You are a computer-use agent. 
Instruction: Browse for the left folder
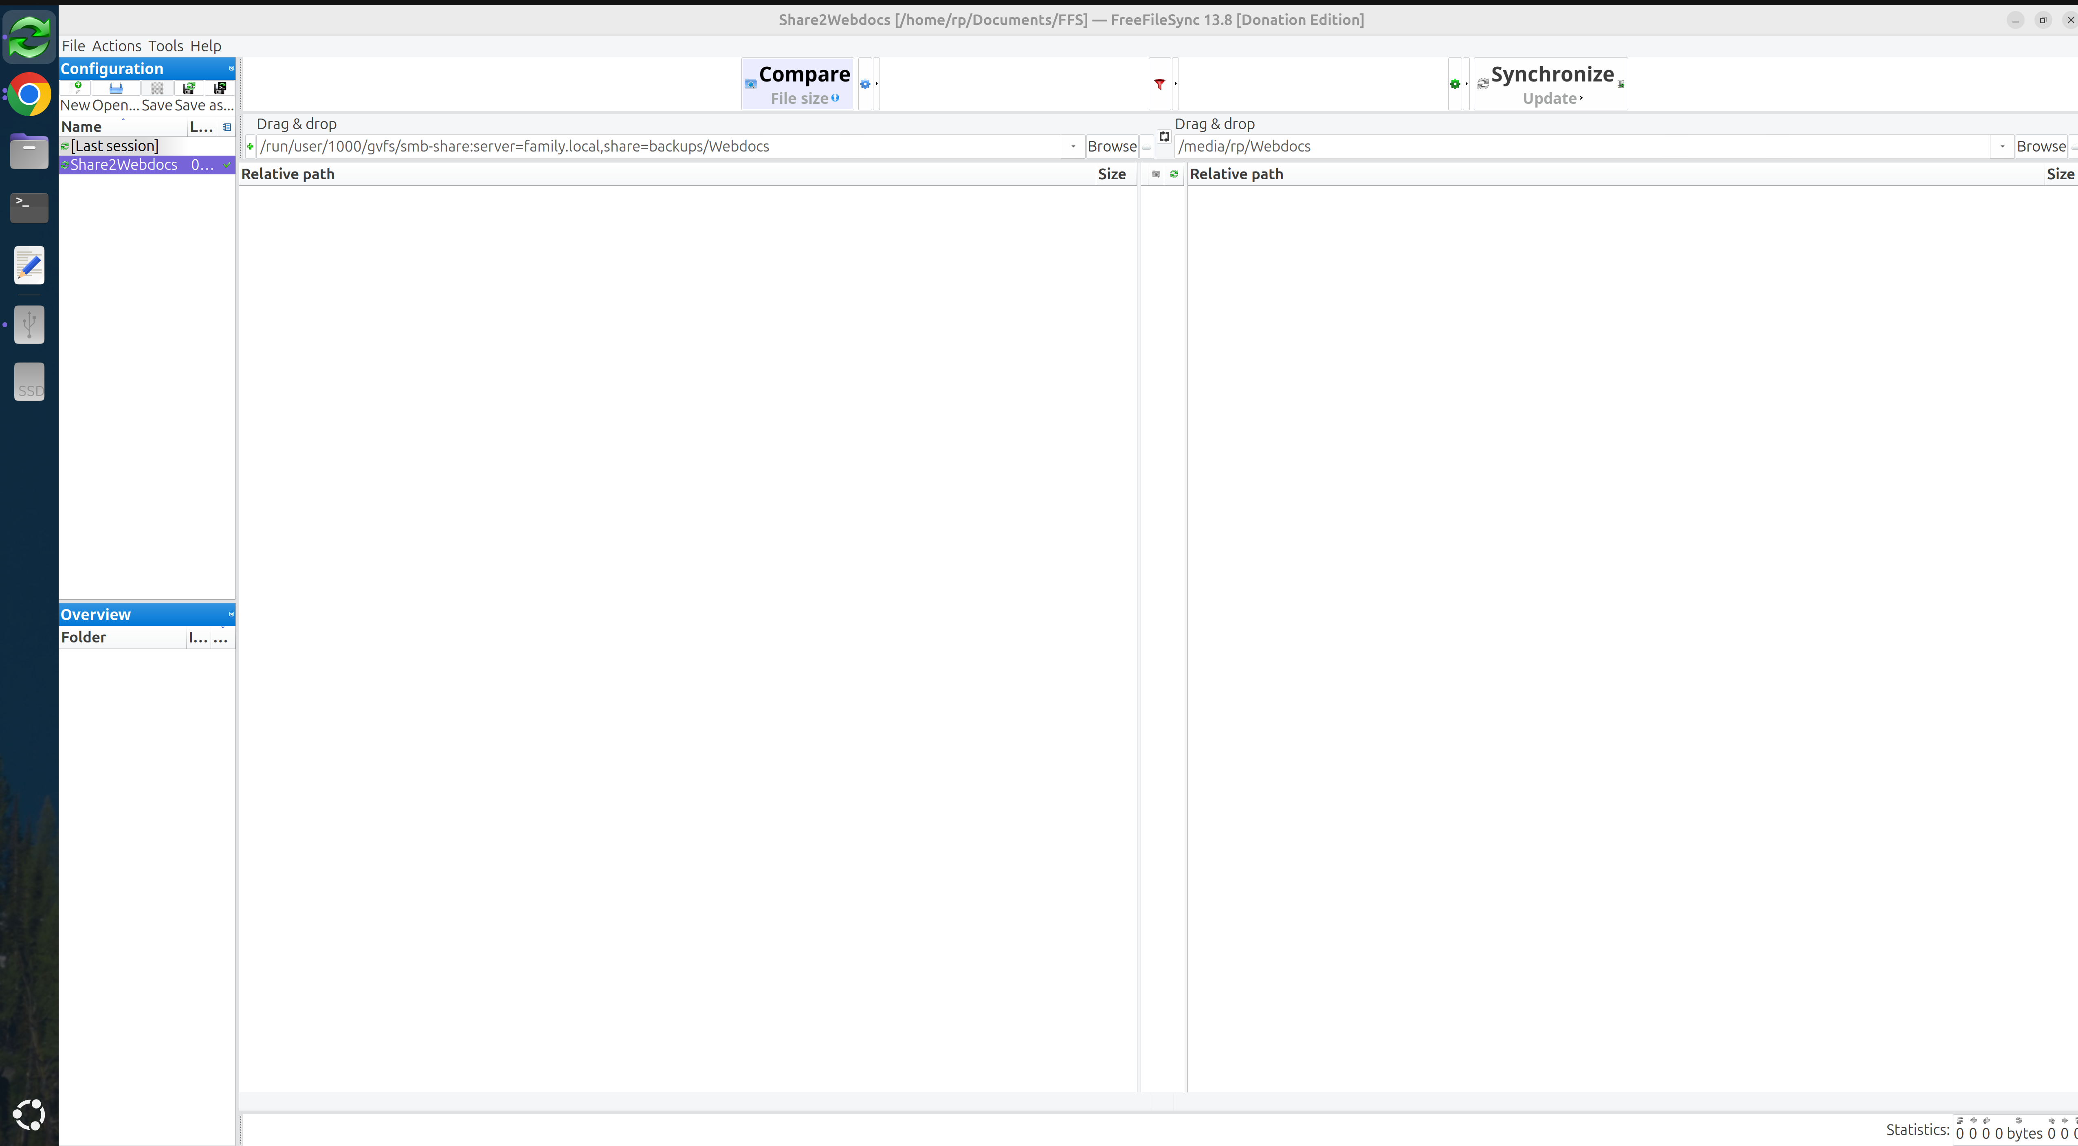tap(1112, 147)
